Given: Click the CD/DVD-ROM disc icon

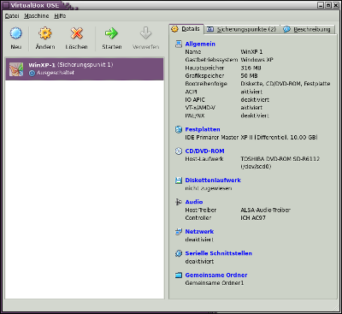Looking at the screenshot, I should click(179, 151).
